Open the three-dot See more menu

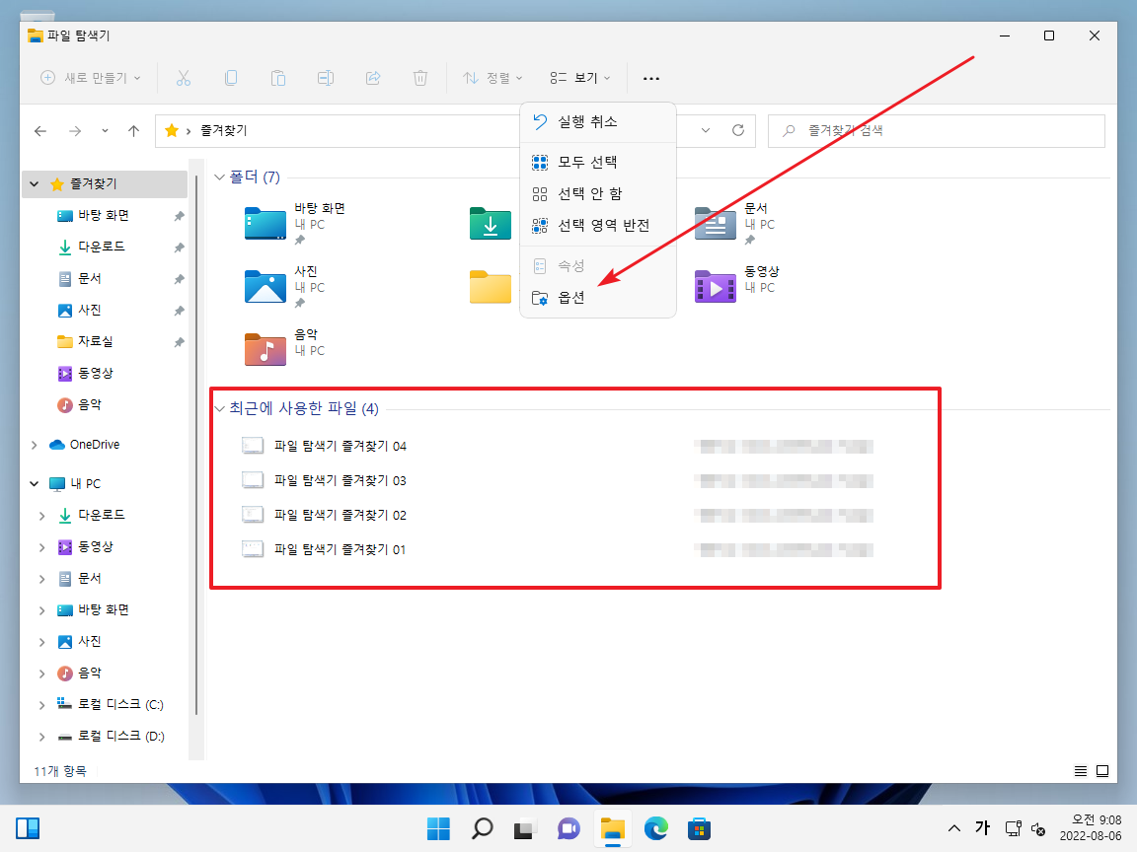point(651,78)
